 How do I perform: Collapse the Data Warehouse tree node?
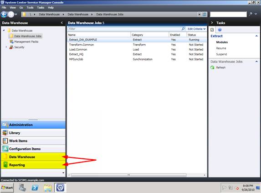tap(4, 30)
